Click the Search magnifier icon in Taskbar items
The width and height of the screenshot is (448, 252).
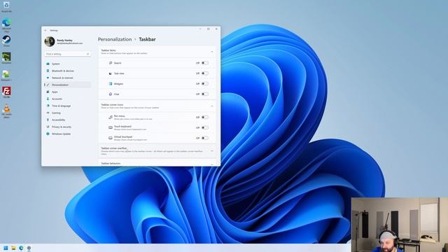pos(111,63)
